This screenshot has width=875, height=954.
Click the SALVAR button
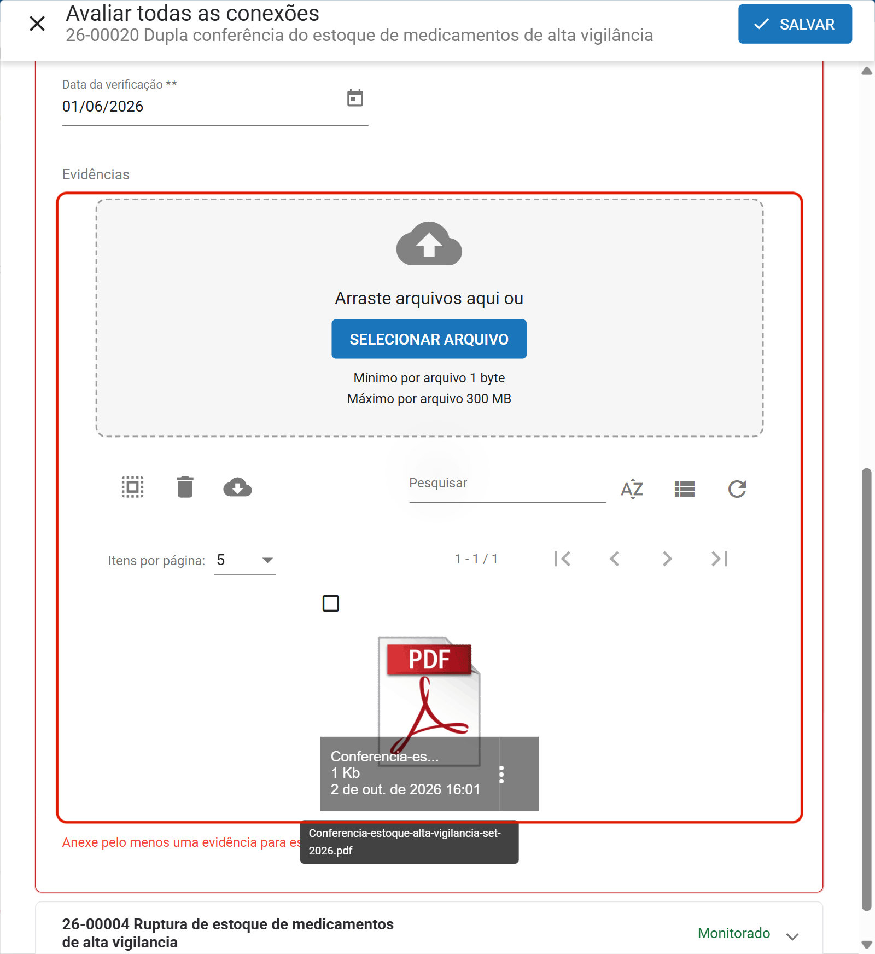click(795, 24)
